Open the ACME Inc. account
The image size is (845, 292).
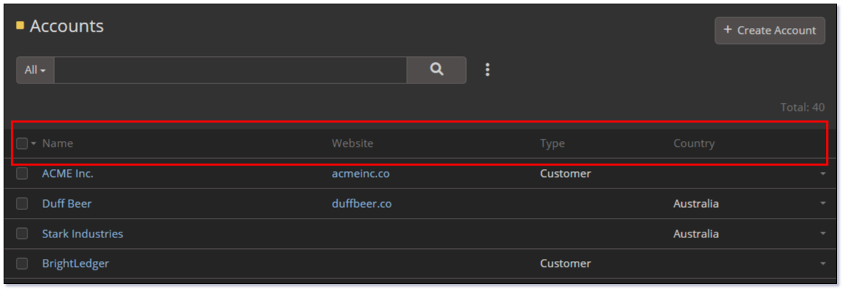68,173
